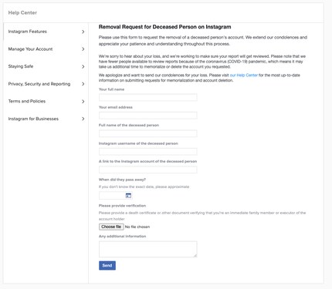The image size is (332, 289).
Task: Open the calendar date picker icon
Action: pos(128,196)
